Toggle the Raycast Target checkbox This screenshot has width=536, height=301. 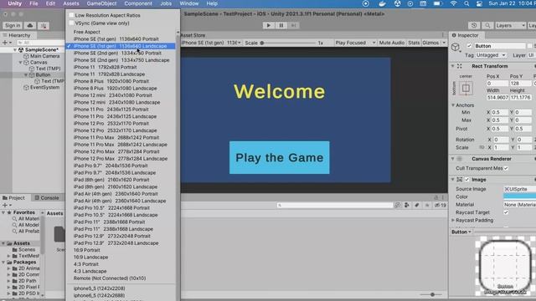pos(506,212)
